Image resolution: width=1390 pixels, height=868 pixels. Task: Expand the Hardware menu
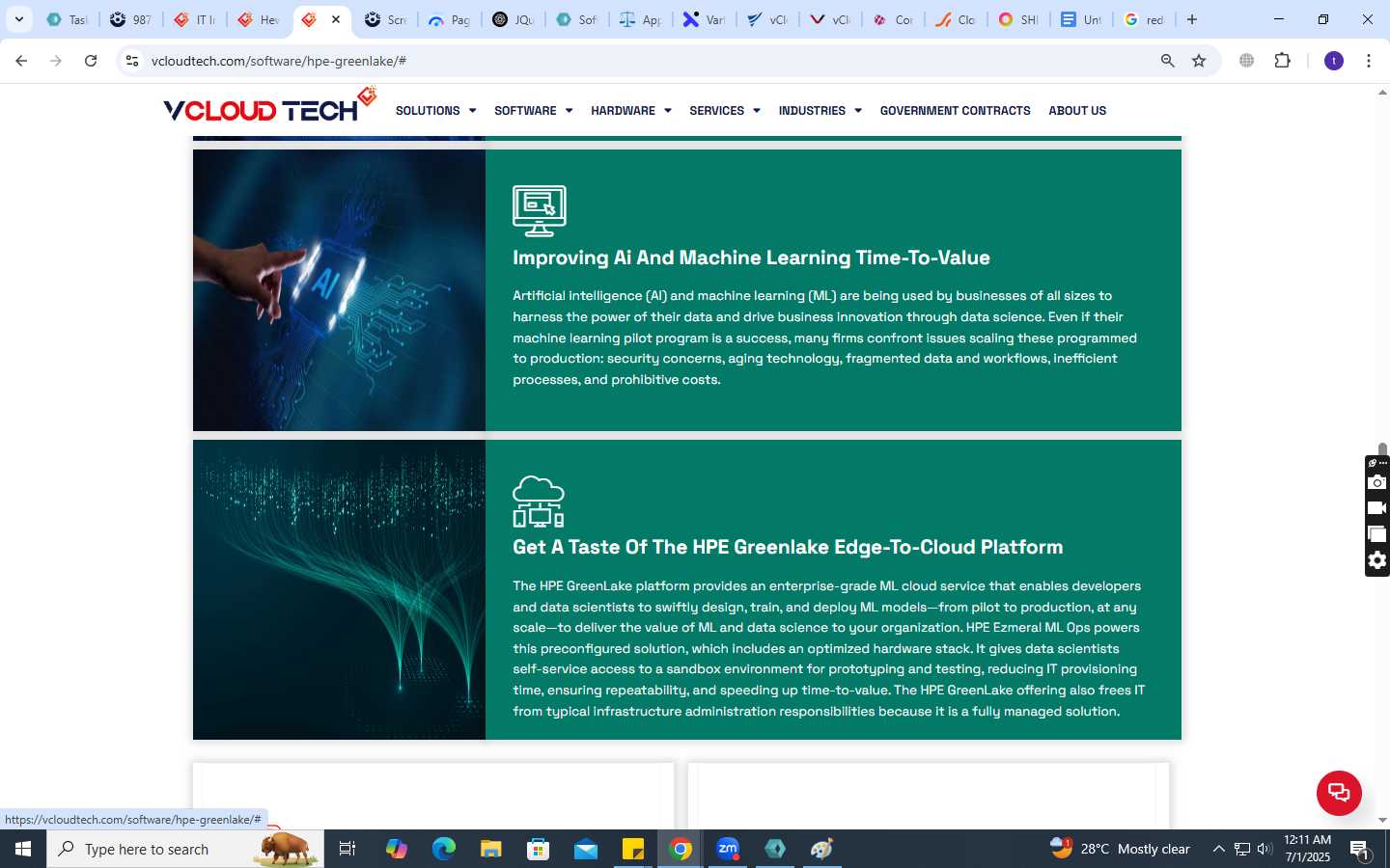pyautogui.click(x=631, y=111)
